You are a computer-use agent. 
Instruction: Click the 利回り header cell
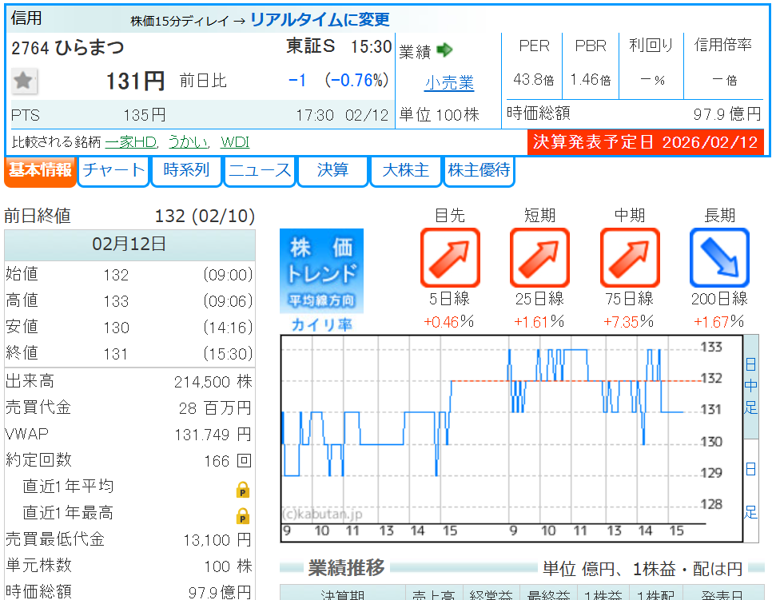(651, 46)
